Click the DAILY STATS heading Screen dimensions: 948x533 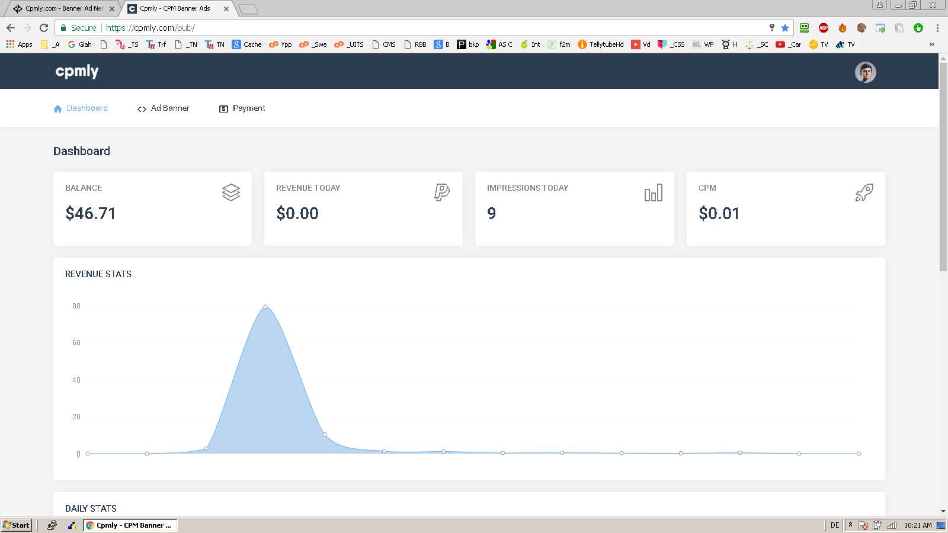[x=91, y=509]
